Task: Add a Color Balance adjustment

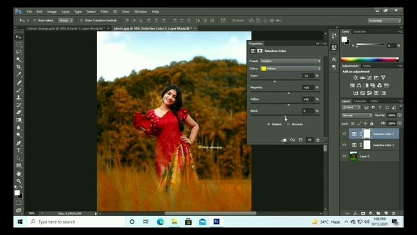Action: (x=359, y=86)
